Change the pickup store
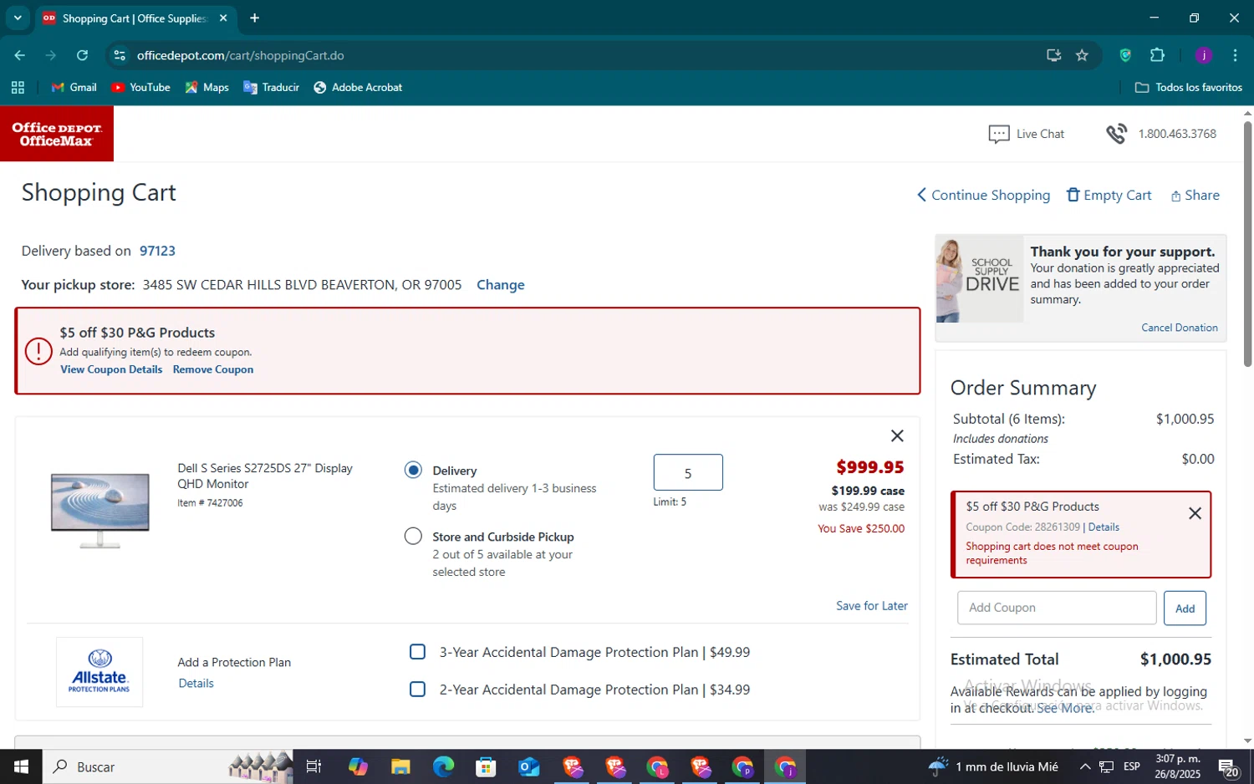This screenshot has width=1254, height=784. pyautogui.click(x=501, y=284)
